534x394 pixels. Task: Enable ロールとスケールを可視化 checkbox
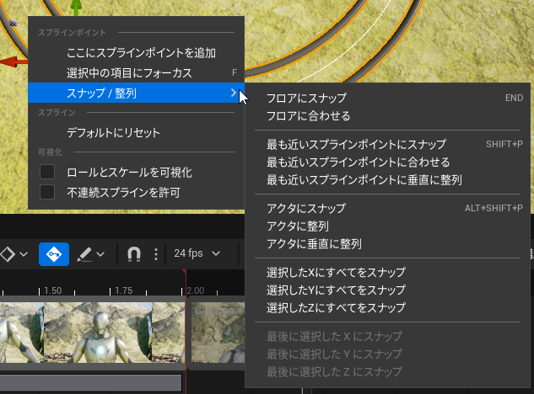pos(48,172)
